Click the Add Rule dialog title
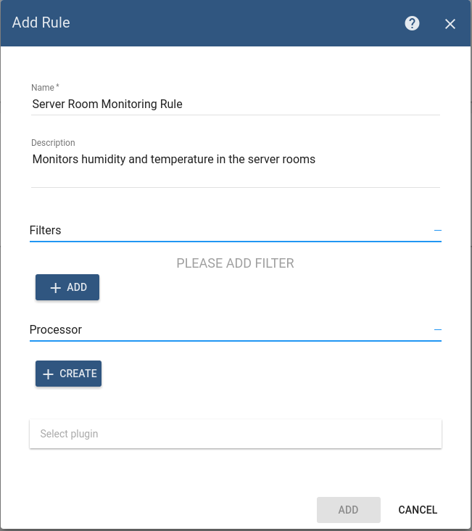The width and height of the screenshot is (472, 531). tap(41, 22)
